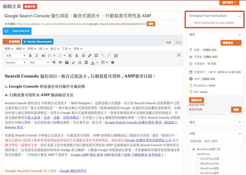Apply numbered list formatting
The width and height of the screenshot is (246, 175).
(60, 56)
